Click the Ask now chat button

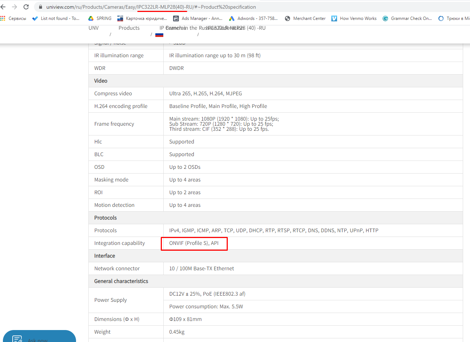pyautogui.click(x=39, y=338)
